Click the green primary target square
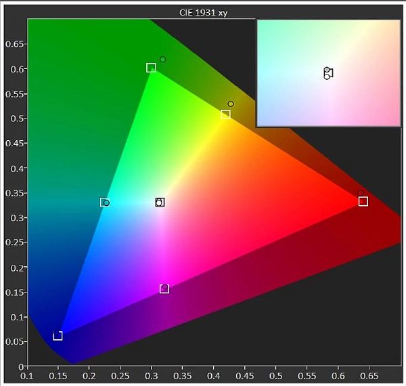 pos(151,68)
